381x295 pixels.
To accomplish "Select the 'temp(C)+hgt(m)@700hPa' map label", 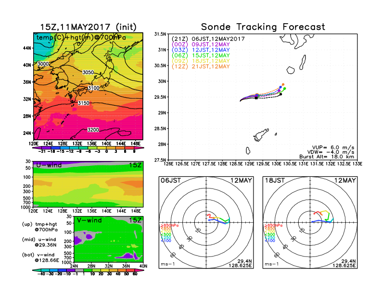I will point(81,38).
